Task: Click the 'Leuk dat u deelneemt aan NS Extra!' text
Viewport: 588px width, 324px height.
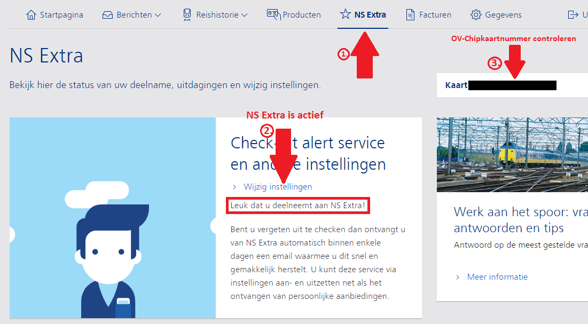Action: [x=298, y=206]
